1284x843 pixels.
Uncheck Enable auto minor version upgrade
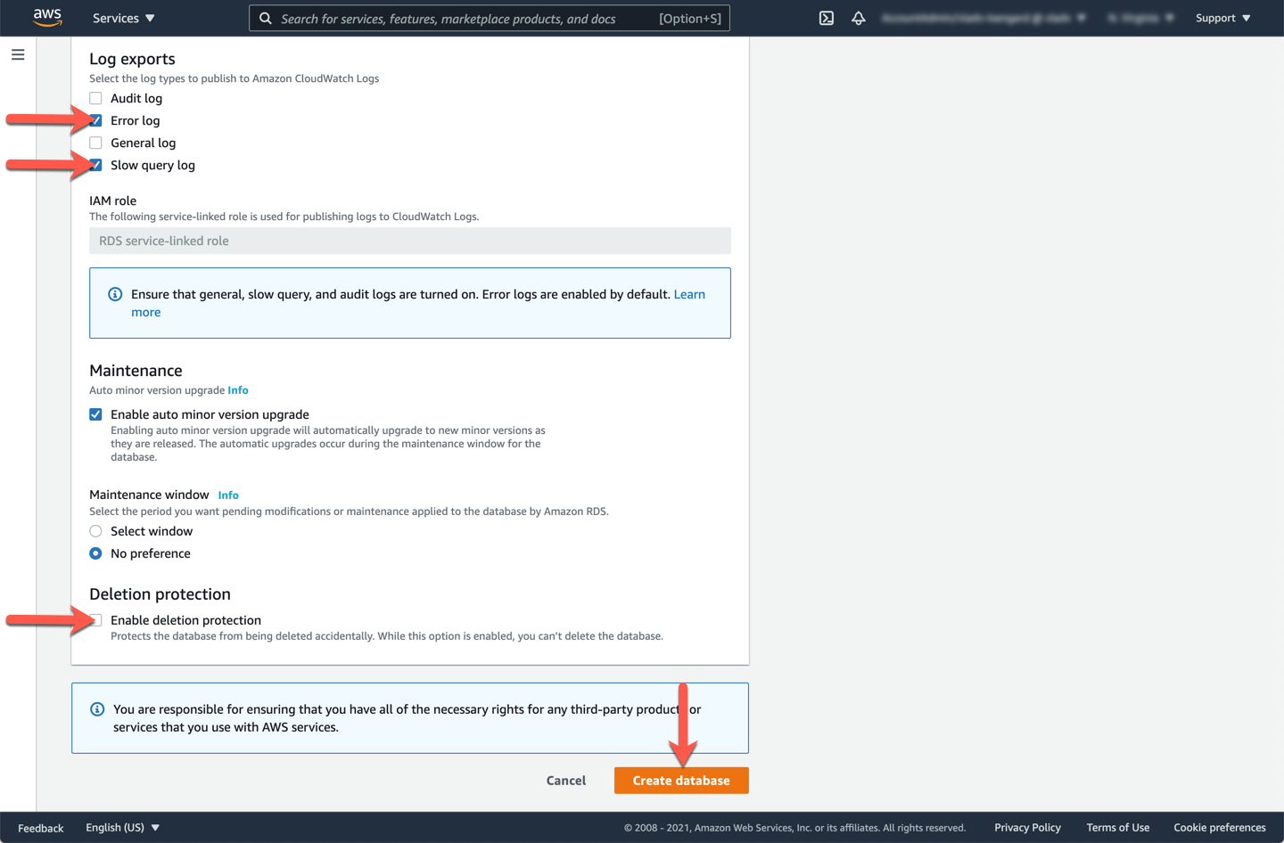point(95,414)
